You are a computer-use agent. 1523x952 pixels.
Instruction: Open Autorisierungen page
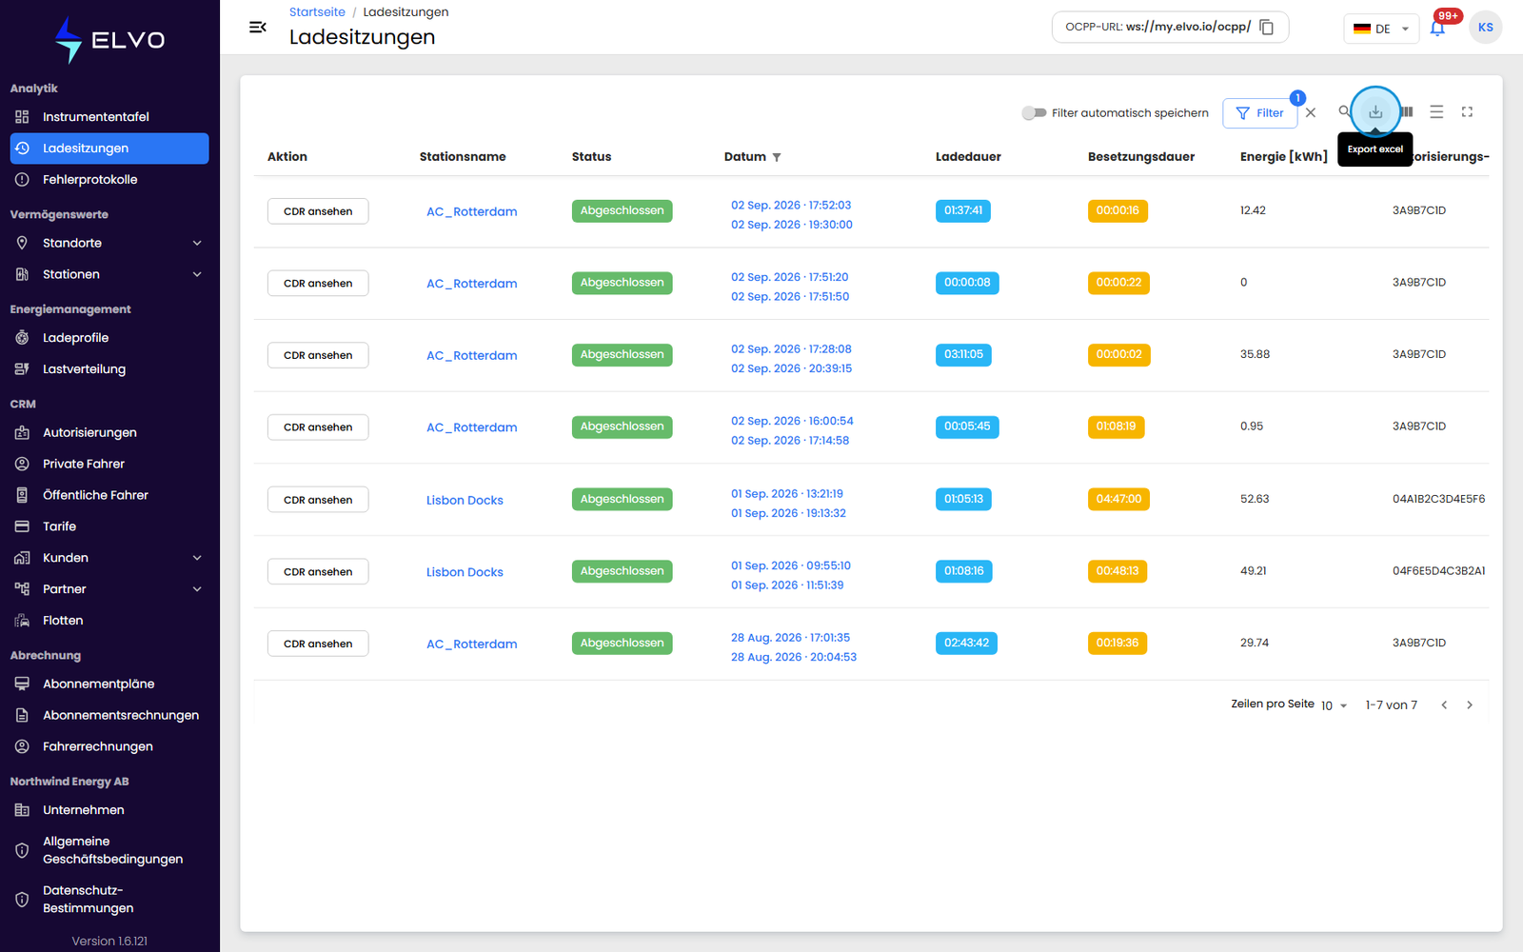(x=109, y=432)
